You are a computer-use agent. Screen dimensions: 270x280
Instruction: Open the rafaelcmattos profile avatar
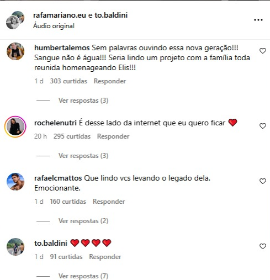coord(15,182)
